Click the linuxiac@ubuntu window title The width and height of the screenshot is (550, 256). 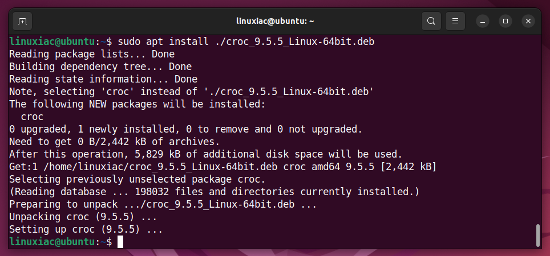point(275,22)
